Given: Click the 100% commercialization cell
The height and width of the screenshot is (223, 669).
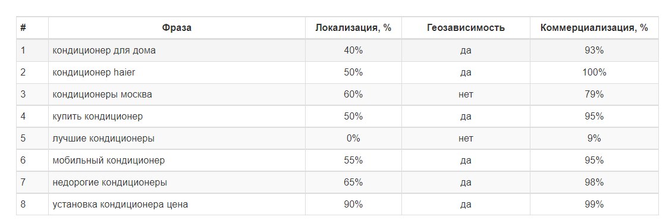Looking at the screenshot, I should (594, 73).
